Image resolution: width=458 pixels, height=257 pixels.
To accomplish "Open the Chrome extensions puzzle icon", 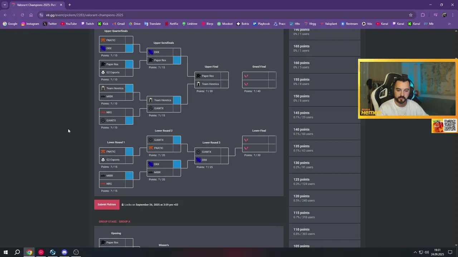I will [x=423, y=15].
